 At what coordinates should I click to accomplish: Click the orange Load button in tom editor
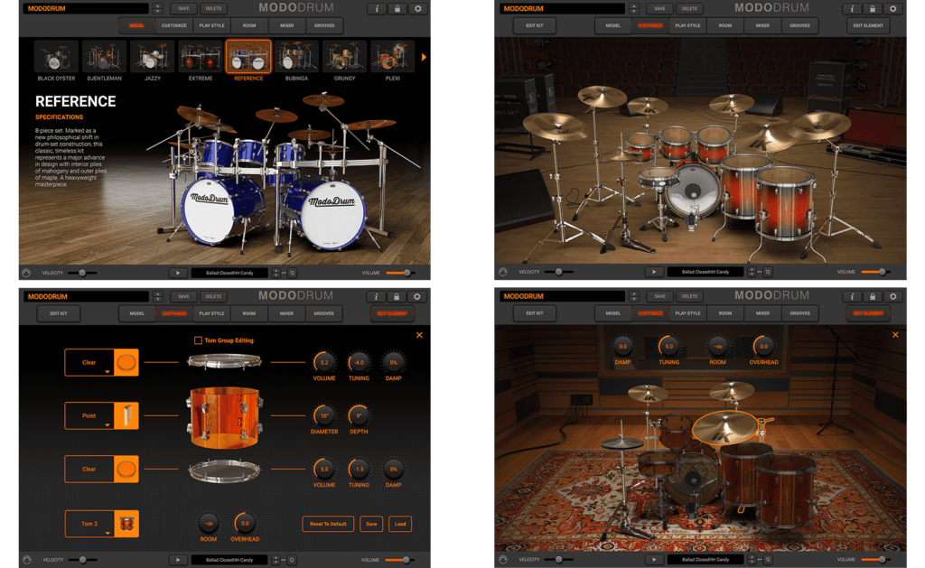point(400,524)
